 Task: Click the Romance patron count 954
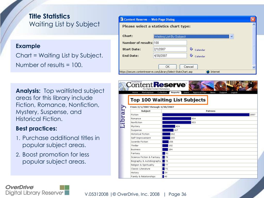pyautogui.click(x=194, y=119)
